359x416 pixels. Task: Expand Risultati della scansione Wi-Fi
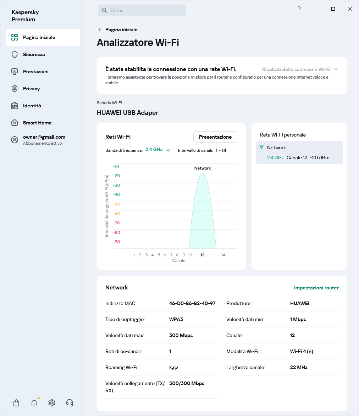(300, 69)
